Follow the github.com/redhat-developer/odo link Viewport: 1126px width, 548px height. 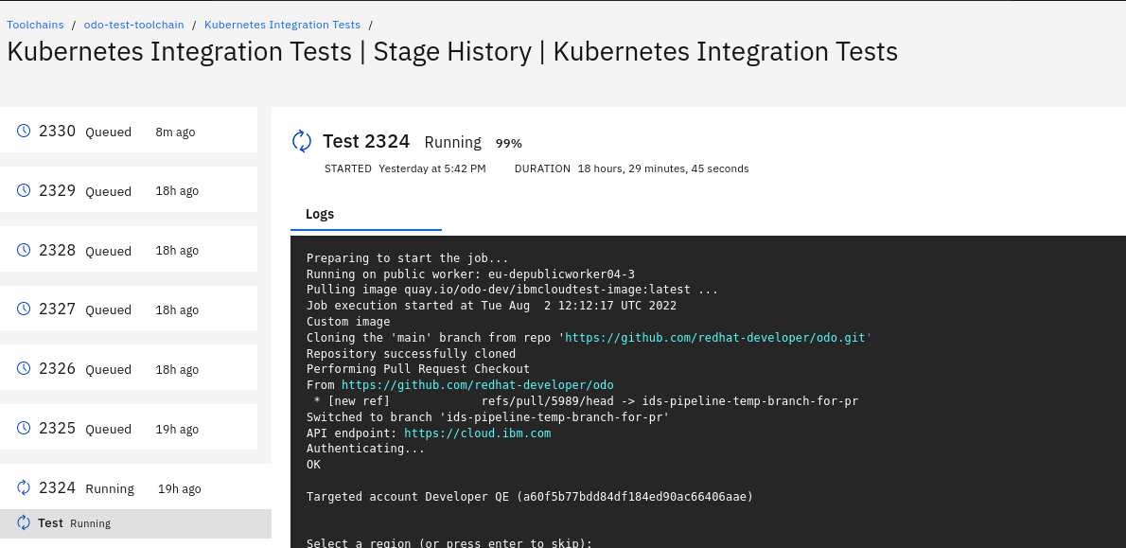[477, 385]
